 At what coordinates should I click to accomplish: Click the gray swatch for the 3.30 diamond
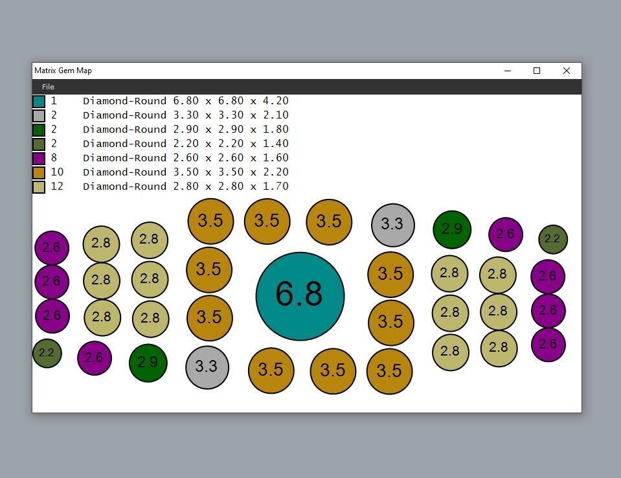39,116
